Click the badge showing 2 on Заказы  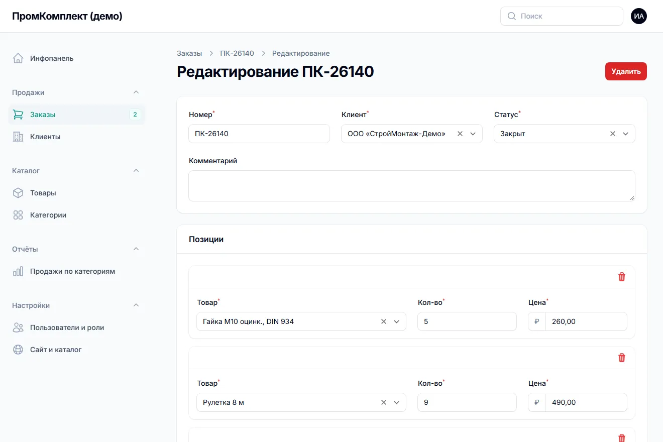pyautogui.click(x=135, y=115)
